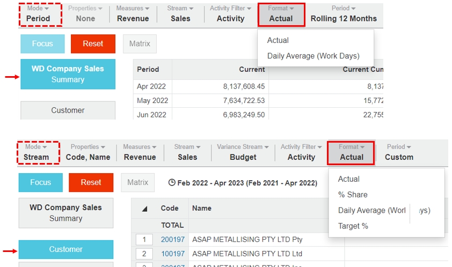The height and width of the screenshot is (267, 452).
Task: Open the Mode dropdown showing Period
Action: [38, 14]
